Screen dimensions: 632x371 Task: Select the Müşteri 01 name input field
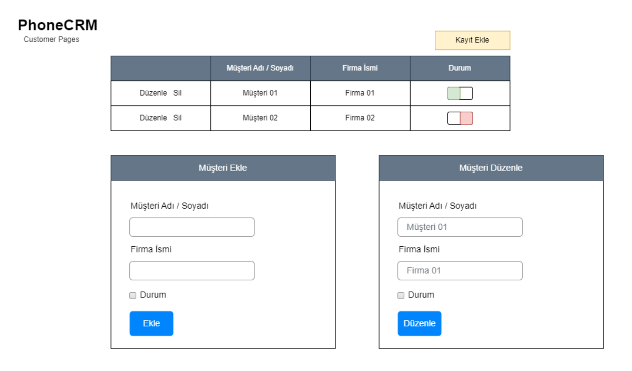click(460, 227)
